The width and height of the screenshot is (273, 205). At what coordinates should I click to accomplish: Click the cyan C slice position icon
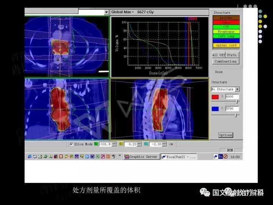(x=146, y=144)
